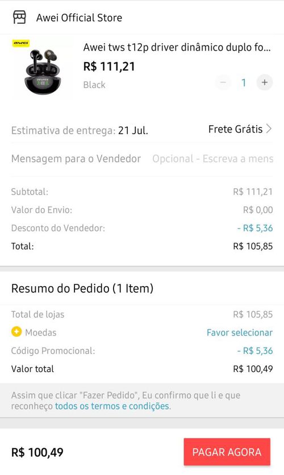Open the Awei earbuds product thumbnail

(x=43, y=68)
